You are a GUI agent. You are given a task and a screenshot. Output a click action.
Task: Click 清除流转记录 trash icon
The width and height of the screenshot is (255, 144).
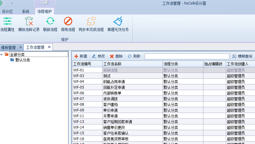tap(29, 21)
